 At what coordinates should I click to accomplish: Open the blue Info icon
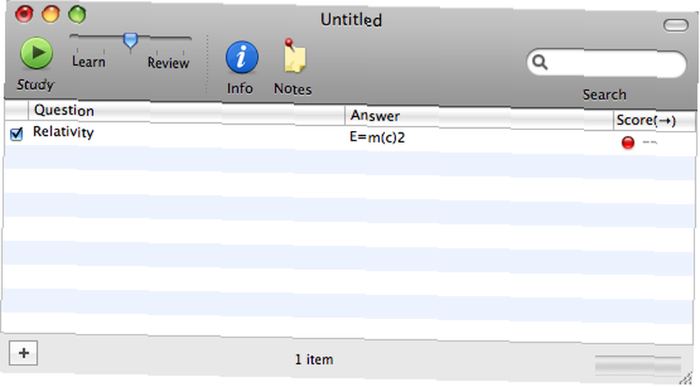(241, 57)
